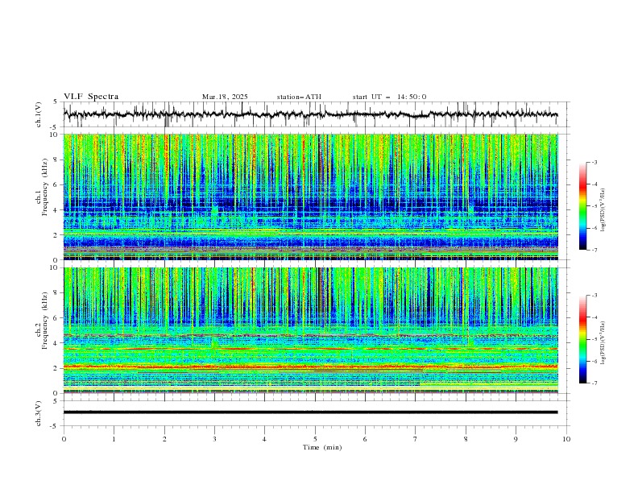This screenshot has height=493, width=638.
Task: Click the "station=ATH" label
Action: point(299,97)
